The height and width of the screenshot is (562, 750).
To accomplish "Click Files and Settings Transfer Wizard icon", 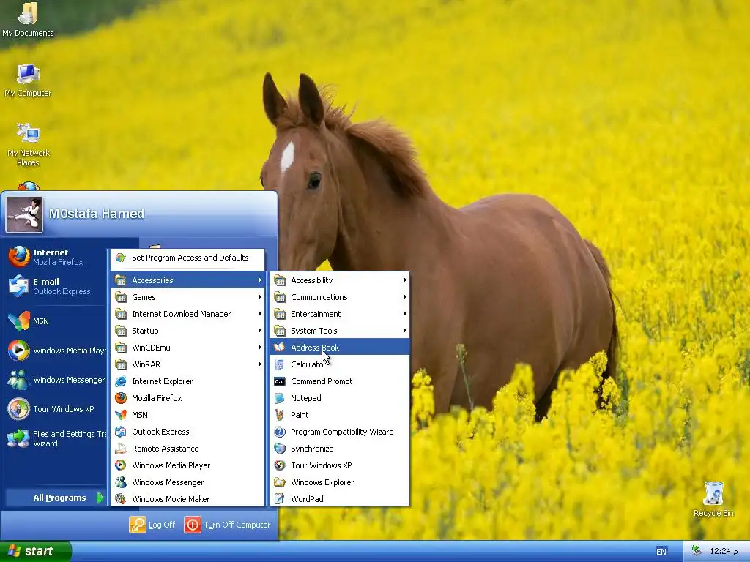I will tap(19, 438).
